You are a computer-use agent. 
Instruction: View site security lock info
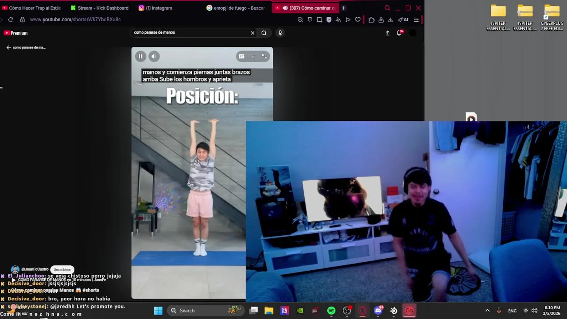(x=23, y=19)
